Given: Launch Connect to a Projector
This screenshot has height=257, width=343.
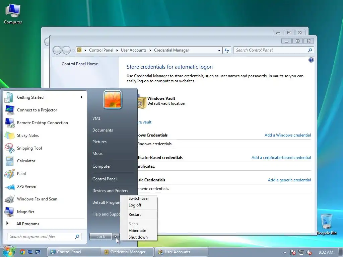Looking at the screenshot, I should (x=45, y=110).
